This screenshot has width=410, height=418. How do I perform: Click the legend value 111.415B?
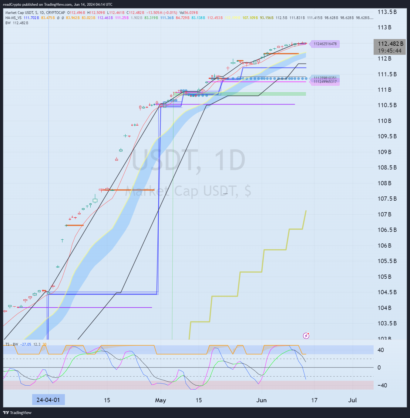(315, 18)
